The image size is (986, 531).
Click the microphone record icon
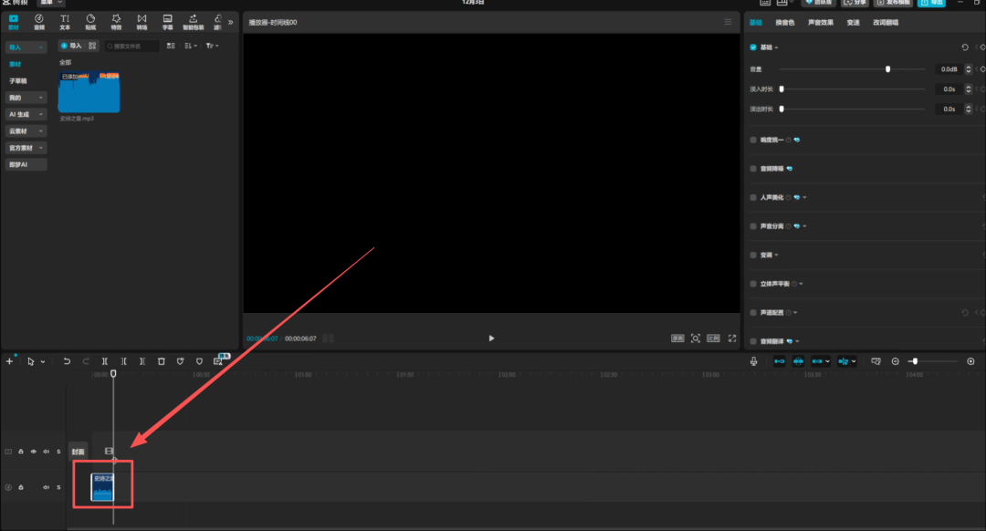754,361
